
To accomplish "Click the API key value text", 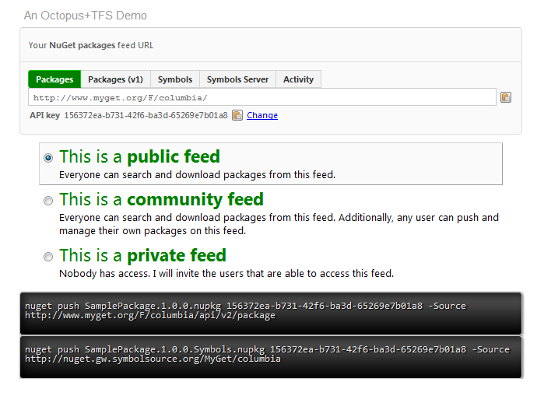I will (146, 115).
